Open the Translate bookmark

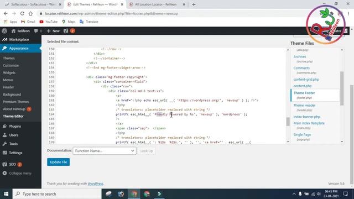tap(89, 22)
